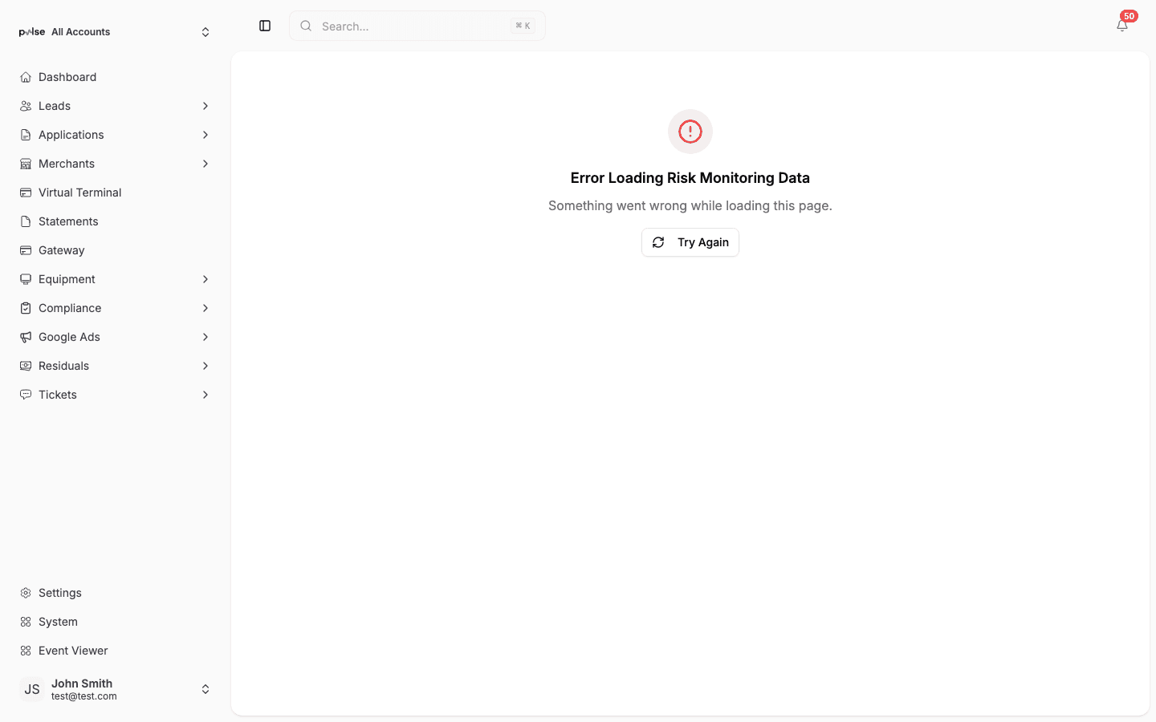Select the Compliance menu entry

[69, 307]
